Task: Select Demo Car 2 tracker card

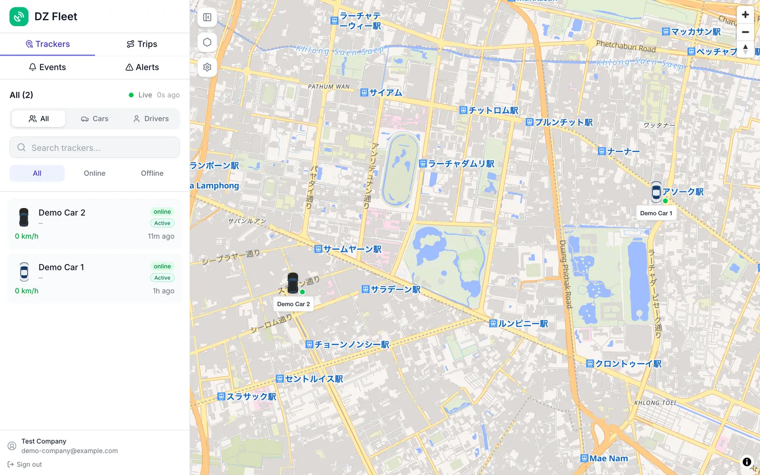Action: pos(95,224)
